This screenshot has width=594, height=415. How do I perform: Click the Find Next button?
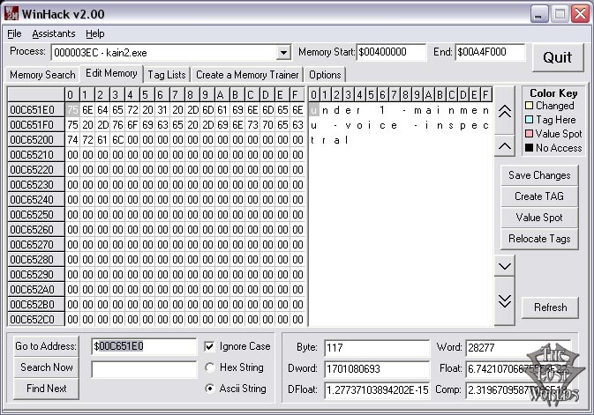(46, 389)
